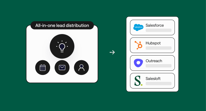Screen dimensions: 206x111
Task: Click the lightbulb icon circle
Action: 62,46
